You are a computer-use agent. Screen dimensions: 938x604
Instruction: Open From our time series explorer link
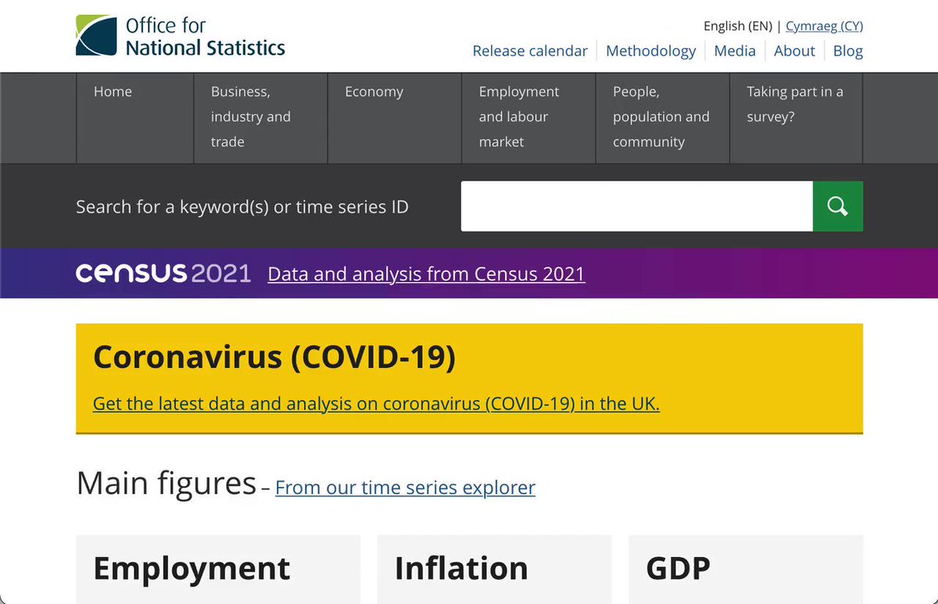click(405, 488)
